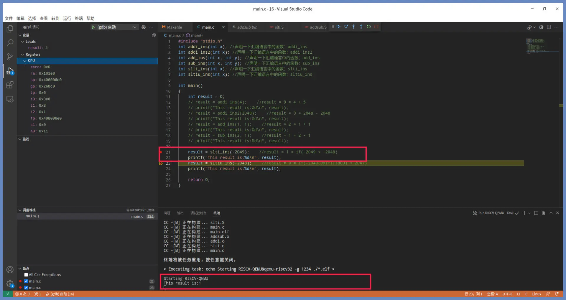
Task: Click remote window indicator in status bar
Action: 8,294
